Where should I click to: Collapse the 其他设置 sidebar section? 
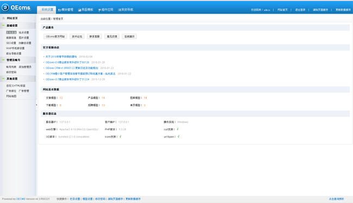3,79
